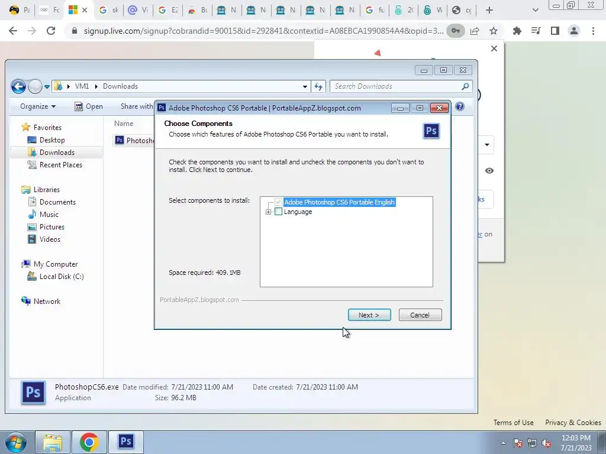The image size is (606, 454).
Task: Toggle password visibility eye on signup page
Action: click(489, 171)
